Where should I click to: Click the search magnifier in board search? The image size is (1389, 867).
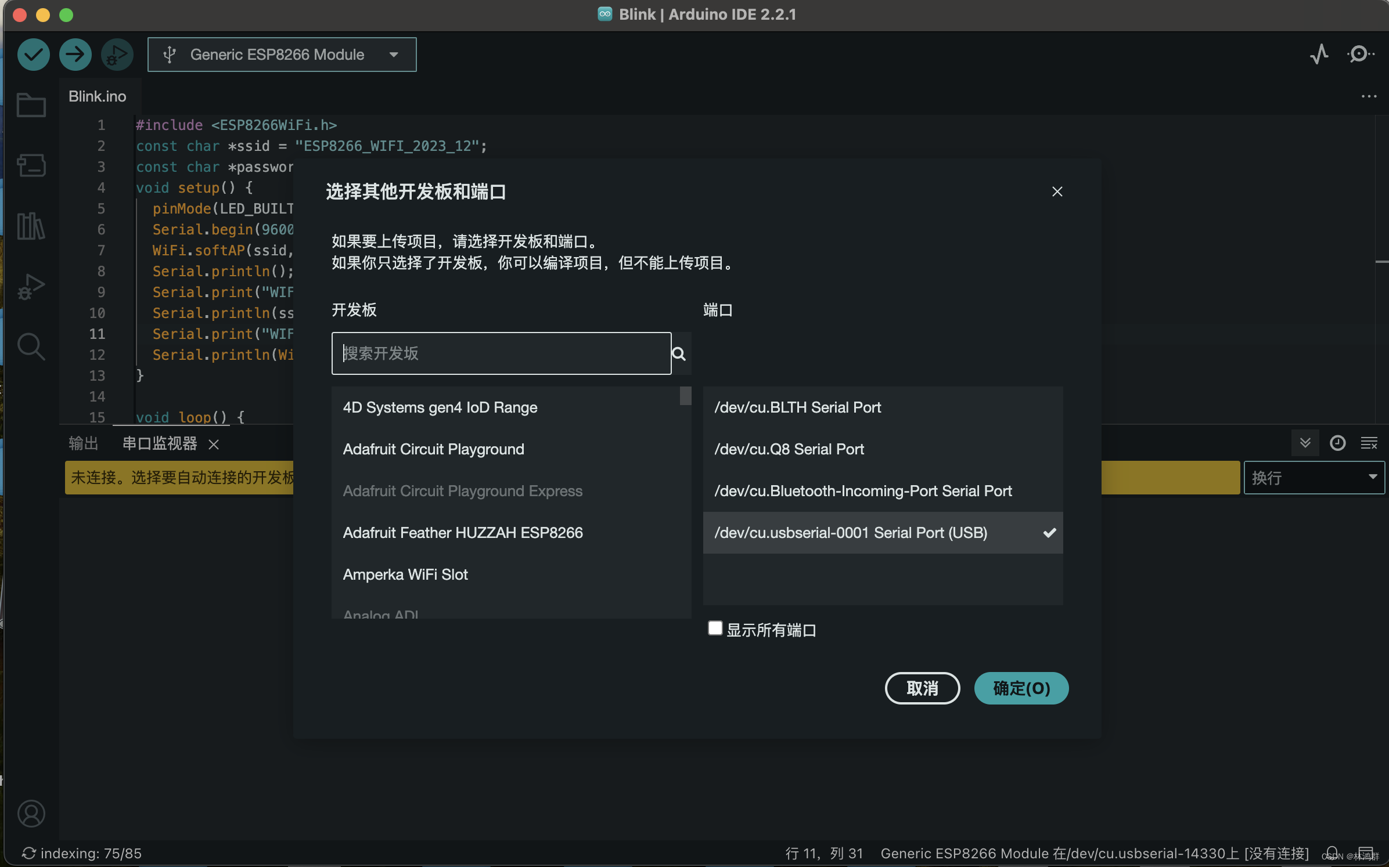click(679, 353)
